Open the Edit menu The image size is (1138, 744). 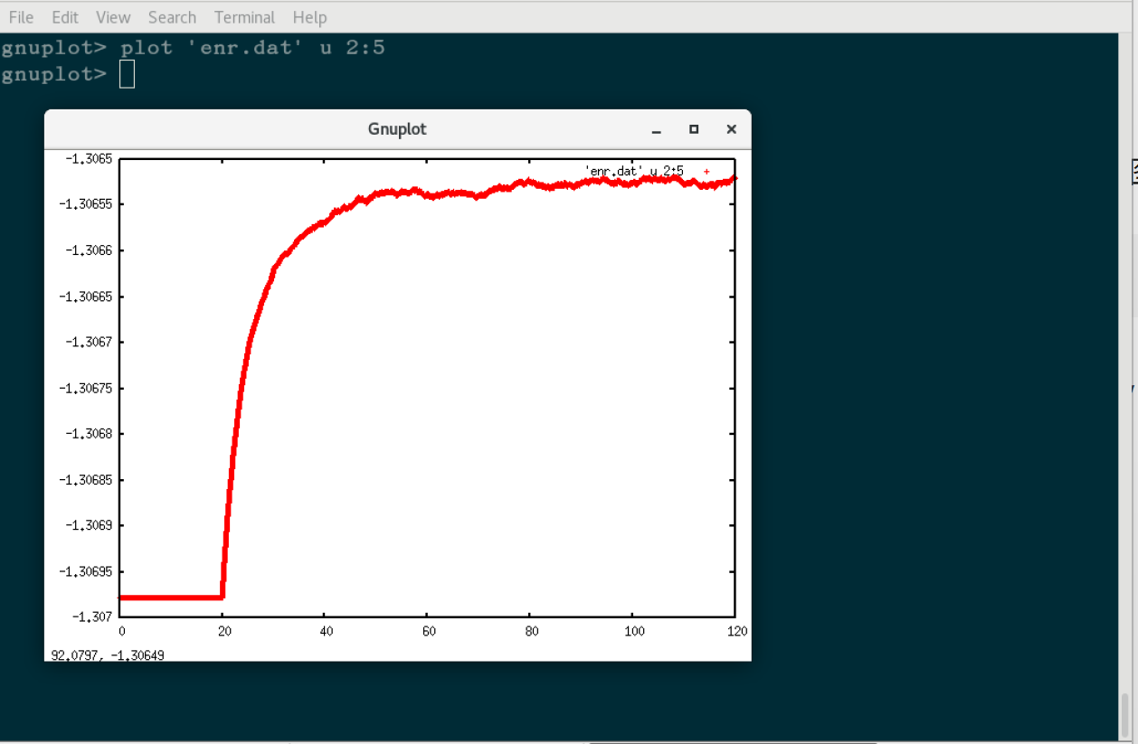click(64, 17)
